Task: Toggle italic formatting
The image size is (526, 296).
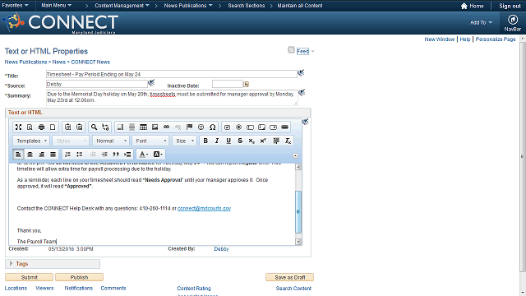Action: [x=217, y=141]
